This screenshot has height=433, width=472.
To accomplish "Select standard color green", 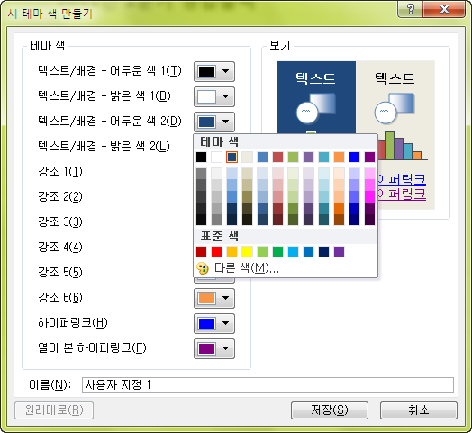I will tap(277, 251).
